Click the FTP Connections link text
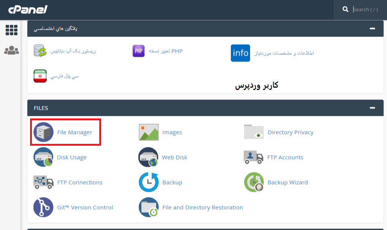 click(x=80, y=183)
